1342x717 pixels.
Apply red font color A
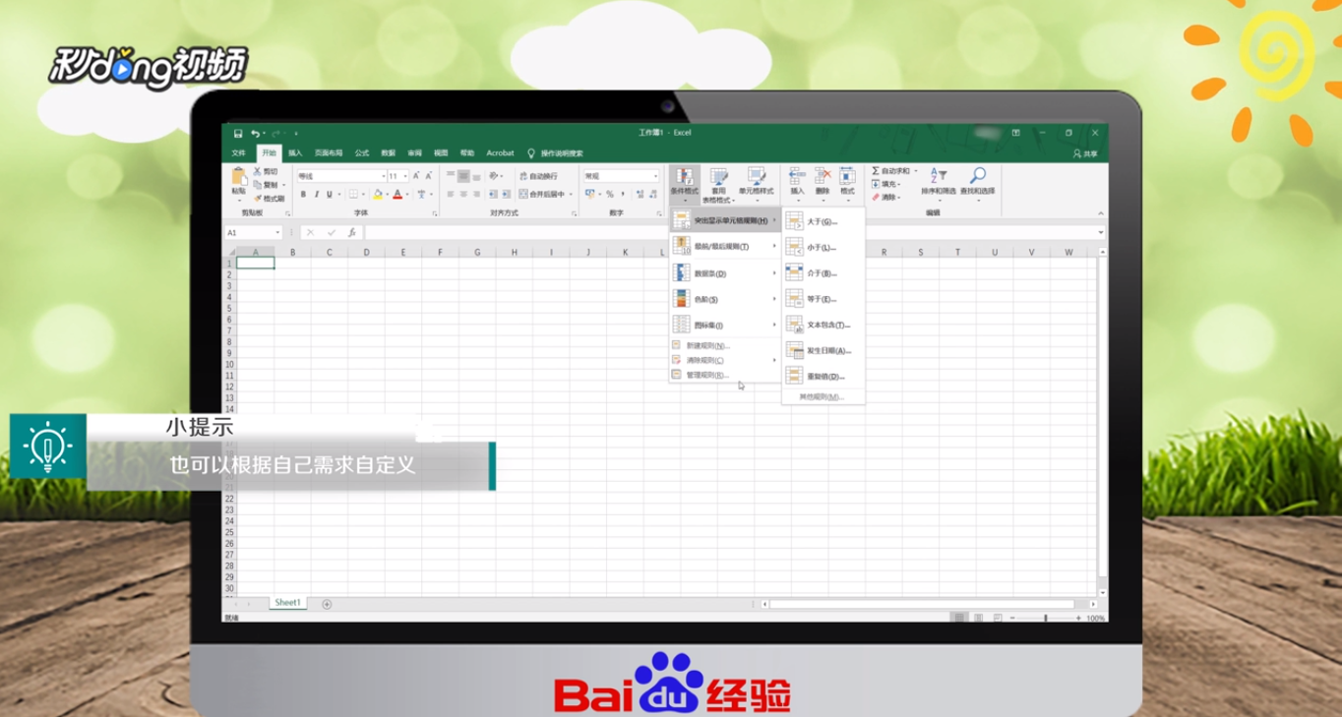[397, 195]
